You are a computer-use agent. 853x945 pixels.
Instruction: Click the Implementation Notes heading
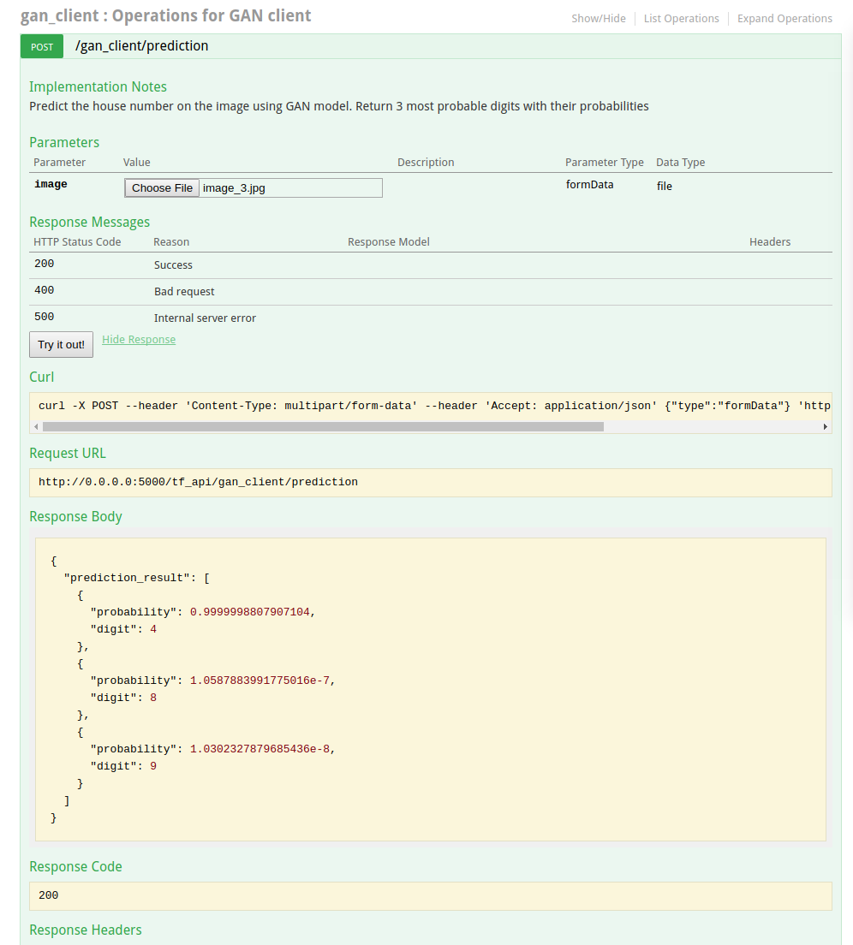pos(97,86)
